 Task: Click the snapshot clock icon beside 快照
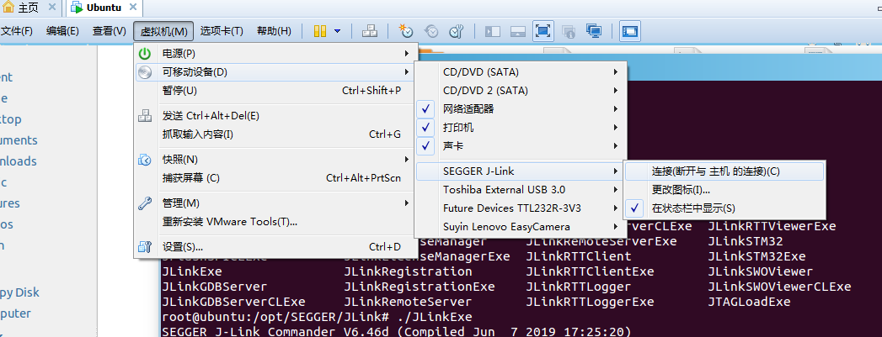click(145, 160)
